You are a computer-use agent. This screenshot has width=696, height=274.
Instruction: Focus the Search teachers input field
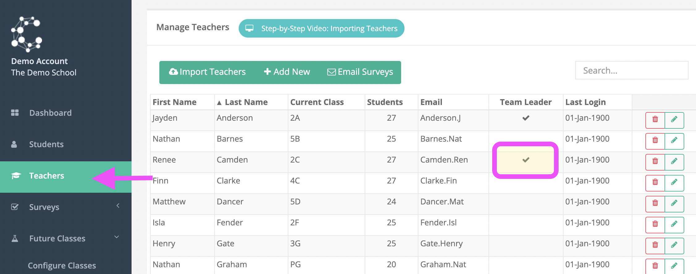(632, 71)
